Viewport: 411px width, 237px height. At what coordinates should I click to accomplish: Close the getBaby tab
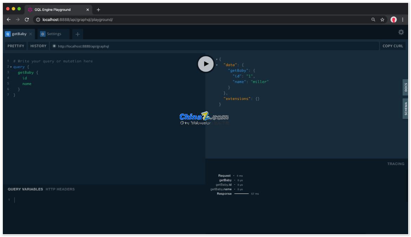click(x=31, y=34)
